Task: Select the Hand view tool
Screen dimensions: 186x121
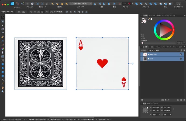Action: click(x=3, y=88)
